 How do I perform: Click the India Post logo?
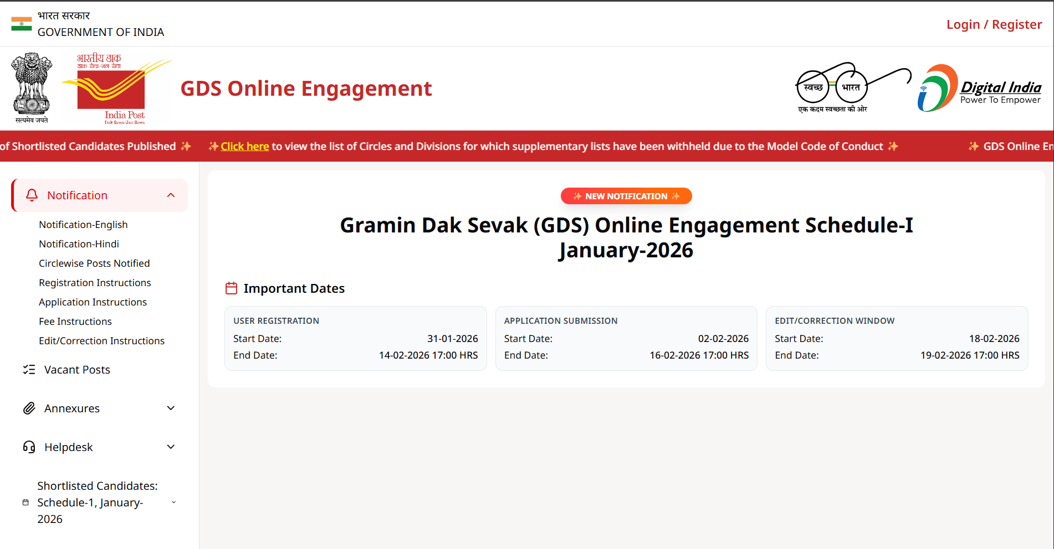[116, 89]
